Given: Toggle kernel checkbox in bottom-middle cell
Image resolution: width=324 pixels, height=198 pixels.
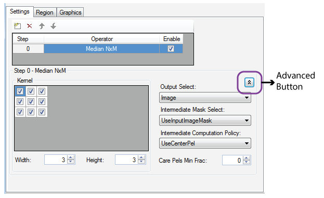Looking at the screenshot, I should click(x=31, y=112).
